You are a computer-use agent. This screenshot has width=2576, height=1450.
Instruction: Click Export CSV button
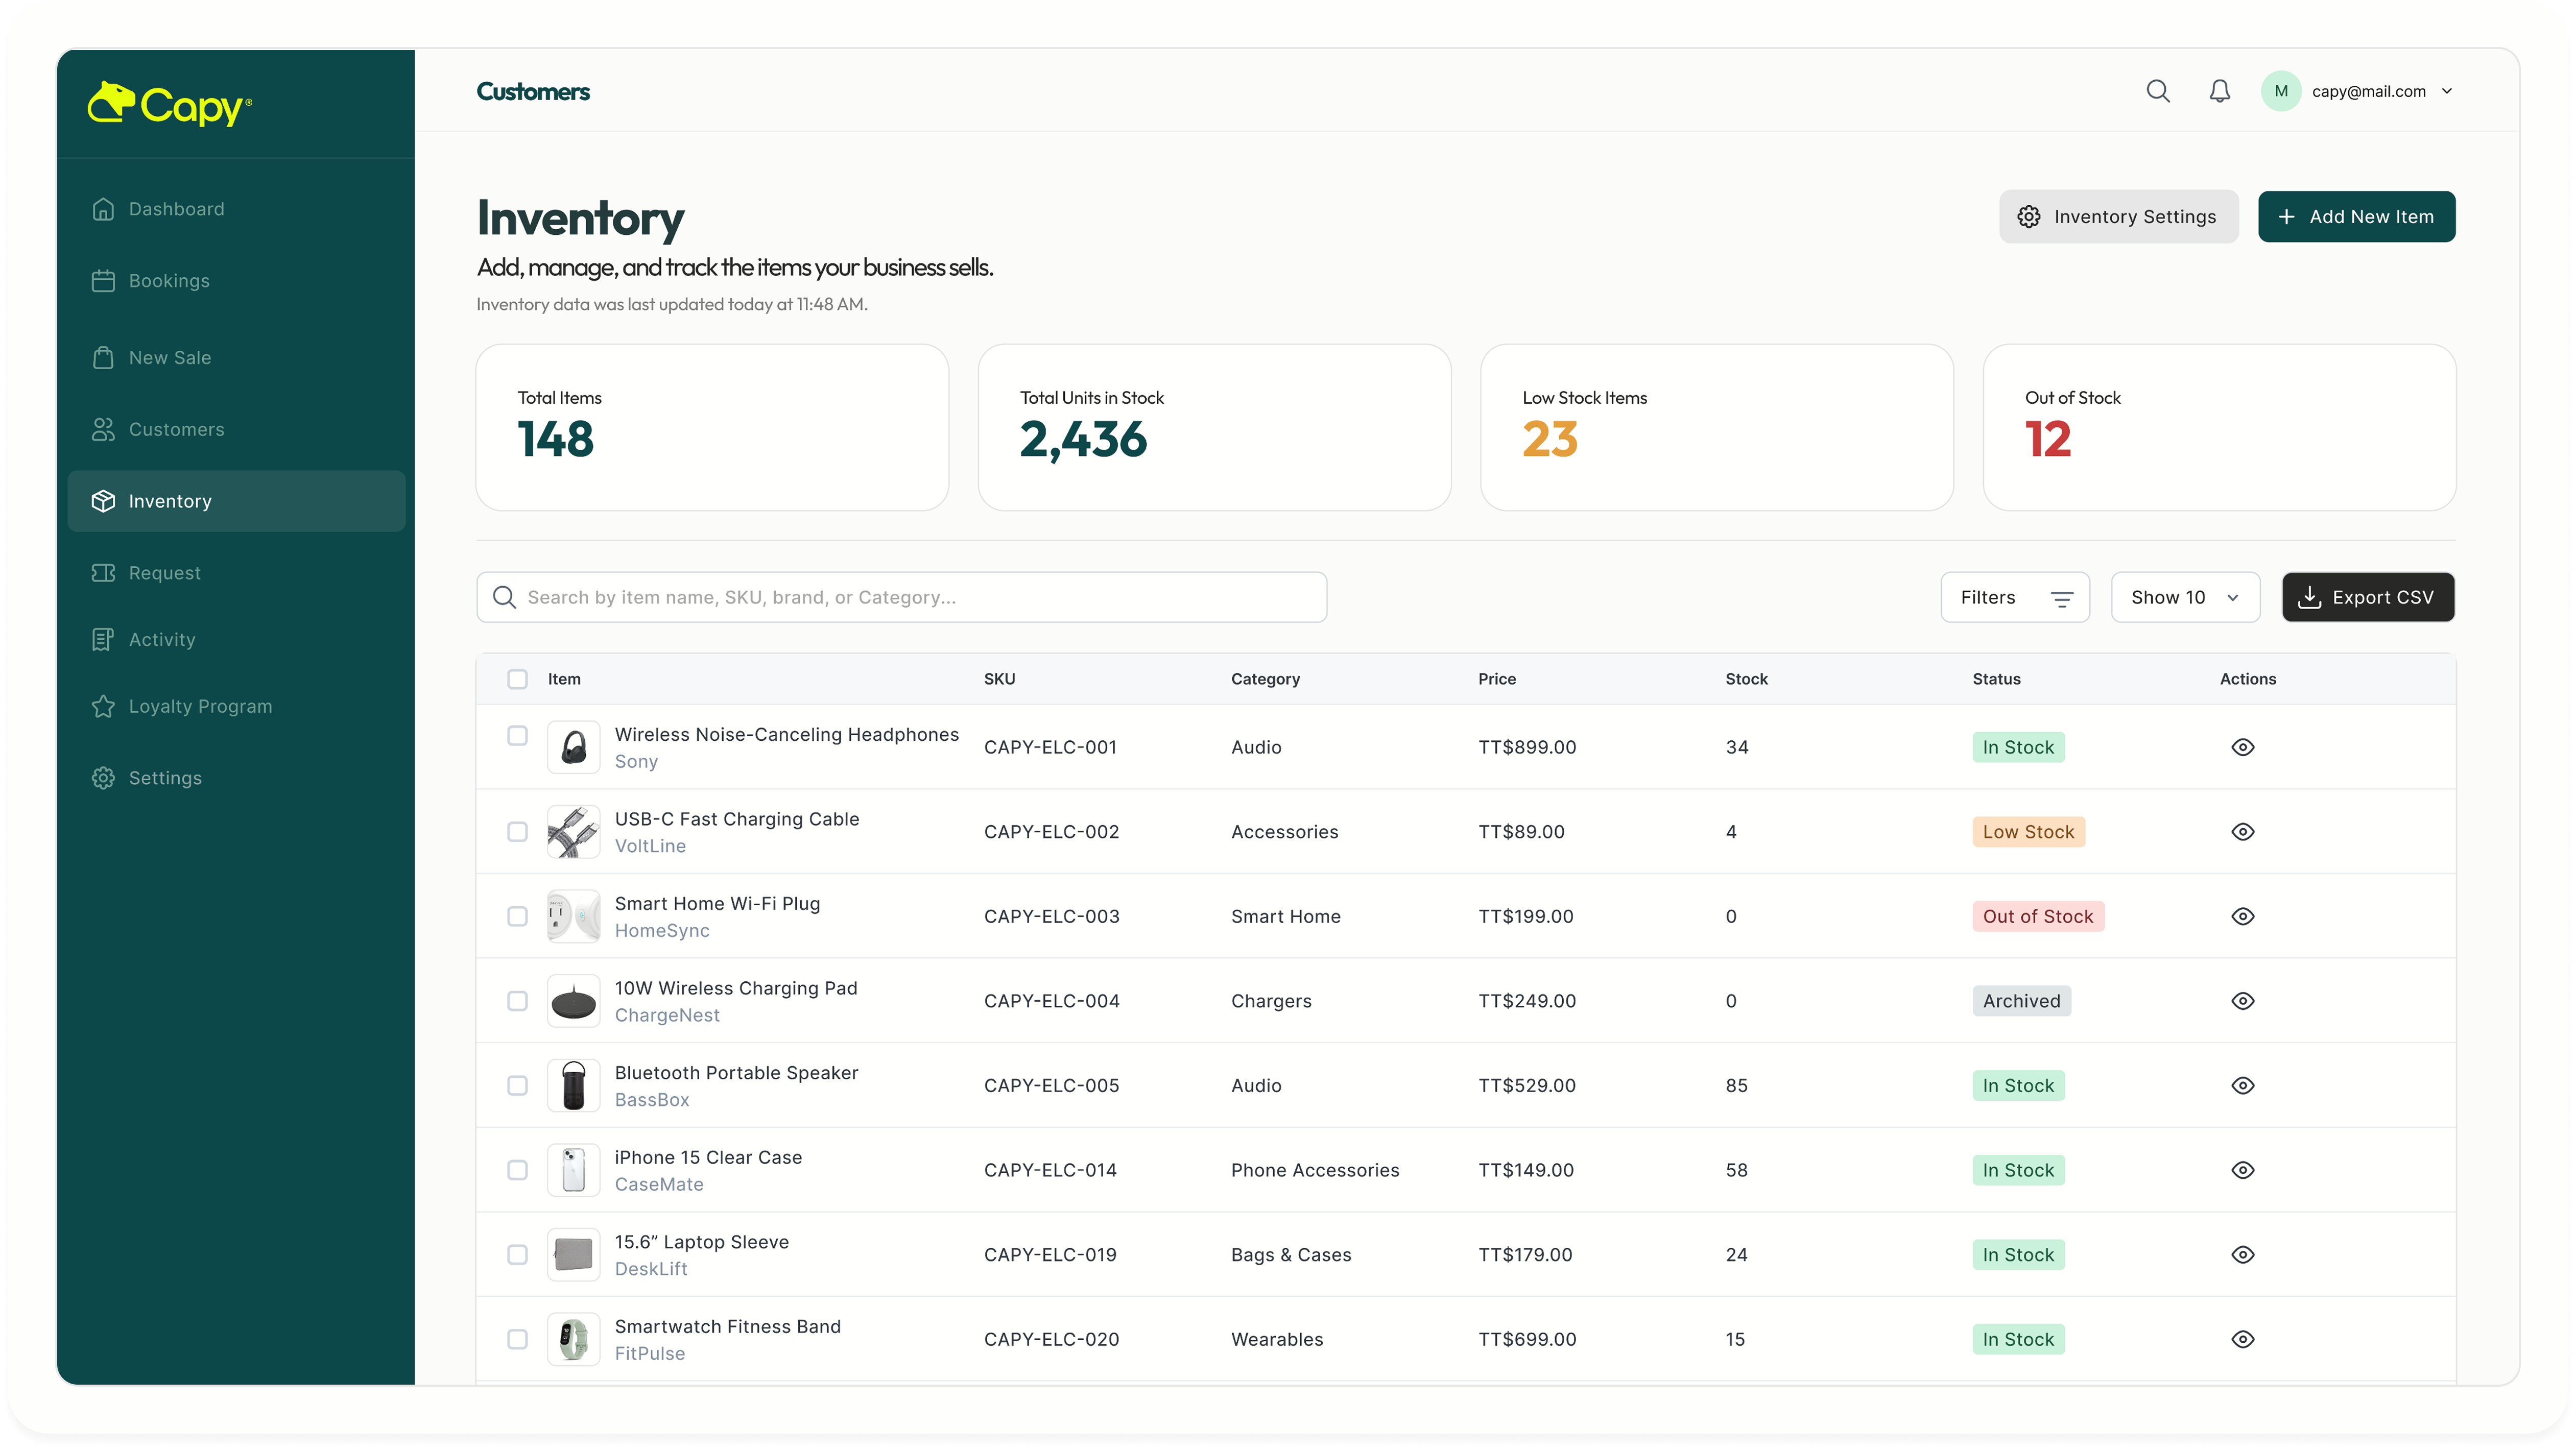(2368, 597)
